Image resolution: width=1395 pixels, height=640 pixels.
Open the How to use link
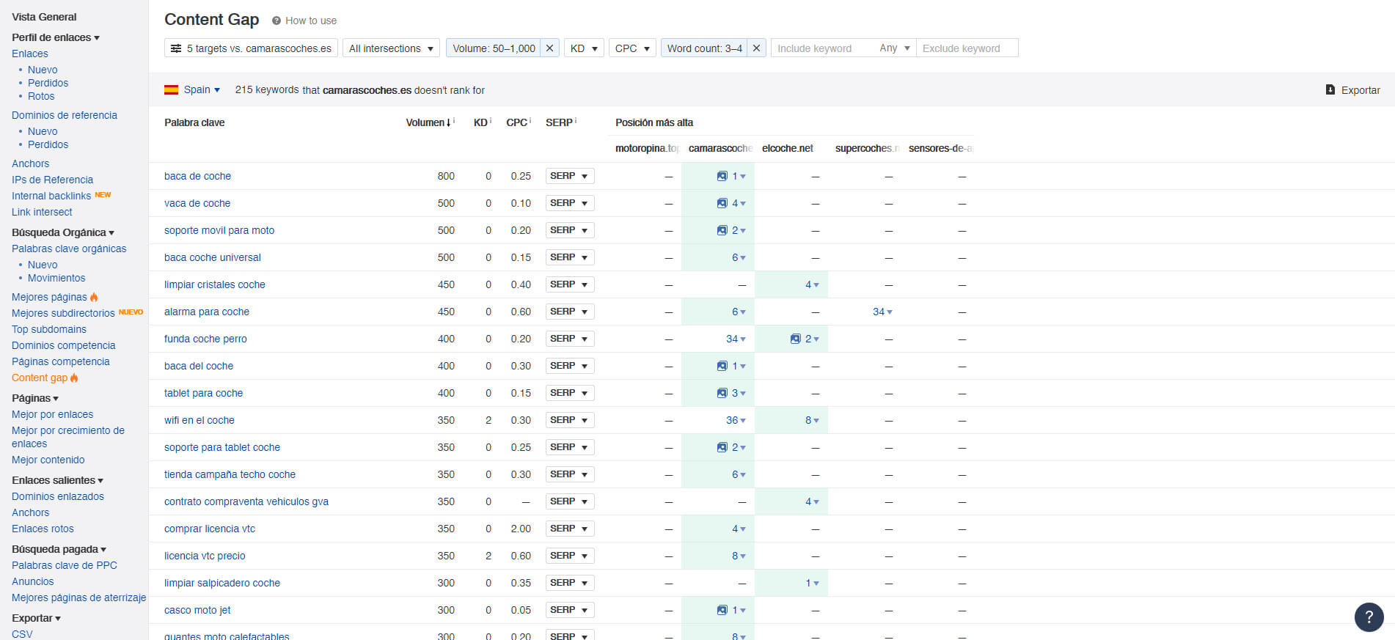(311, 21)
